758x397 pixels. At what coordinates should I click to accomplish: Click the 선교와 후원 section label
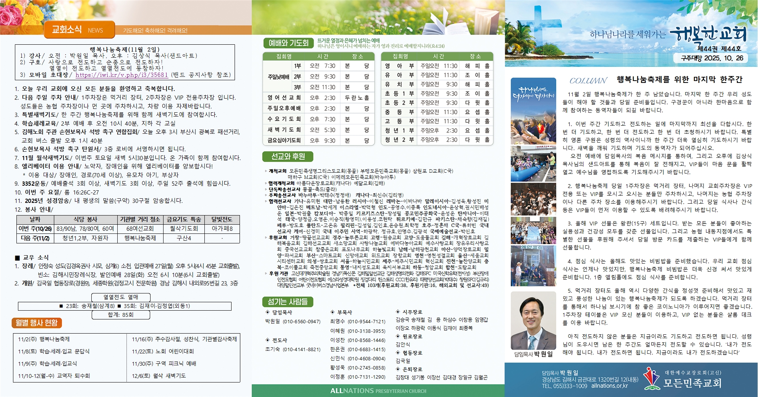pyautogui.click(x=288, y=157)
